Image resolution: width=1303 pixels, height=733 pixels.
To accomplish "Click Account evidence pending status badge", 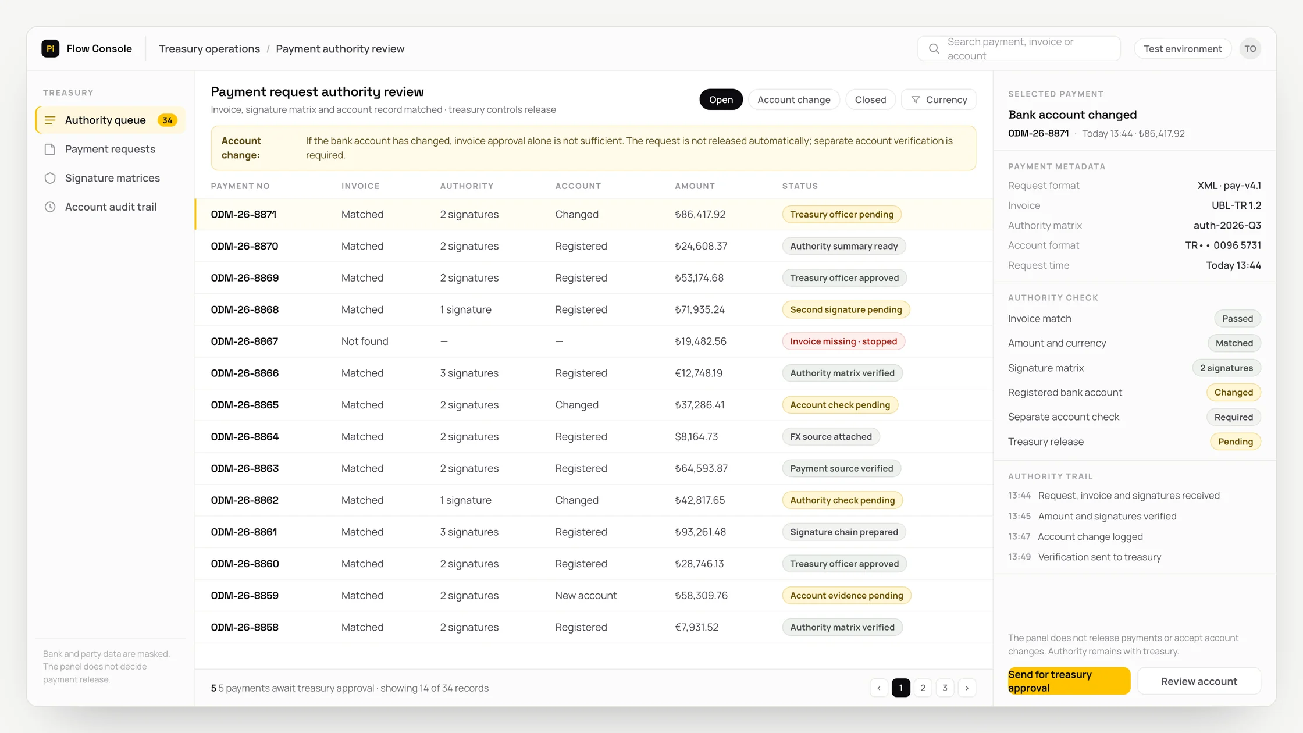I will [x=846, y=595].
